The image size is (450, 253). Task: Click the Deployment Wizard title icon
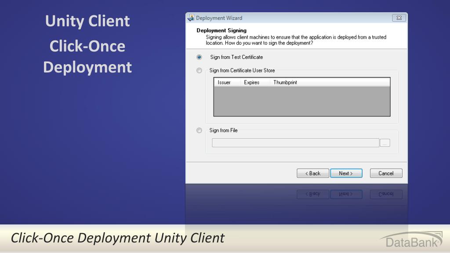point(191,18)
